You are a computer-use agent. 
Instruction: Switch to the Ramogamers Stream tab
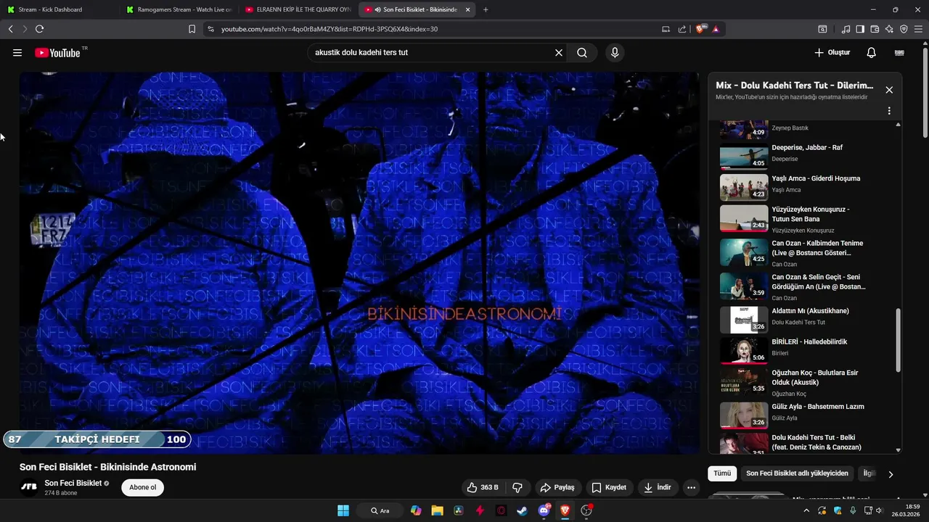coord(179,9)
